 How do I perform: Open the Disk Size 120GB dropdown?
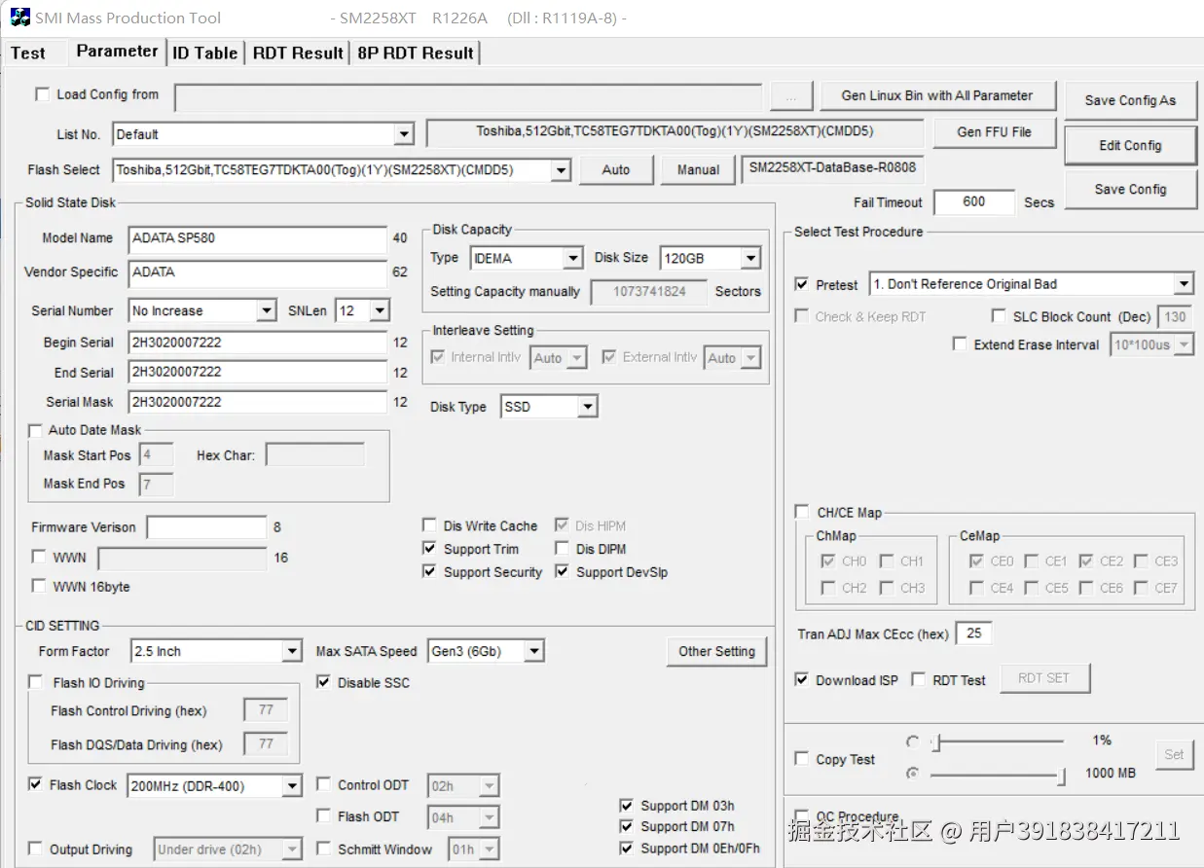[711, 259]
